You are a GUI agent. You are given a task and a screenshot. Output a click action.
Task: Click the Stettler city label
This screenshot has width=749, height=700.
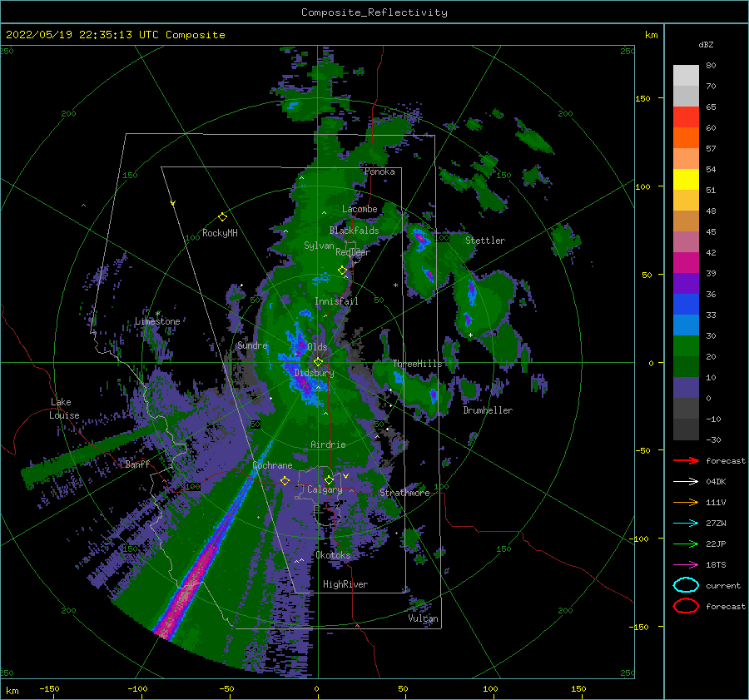[485, 241]
